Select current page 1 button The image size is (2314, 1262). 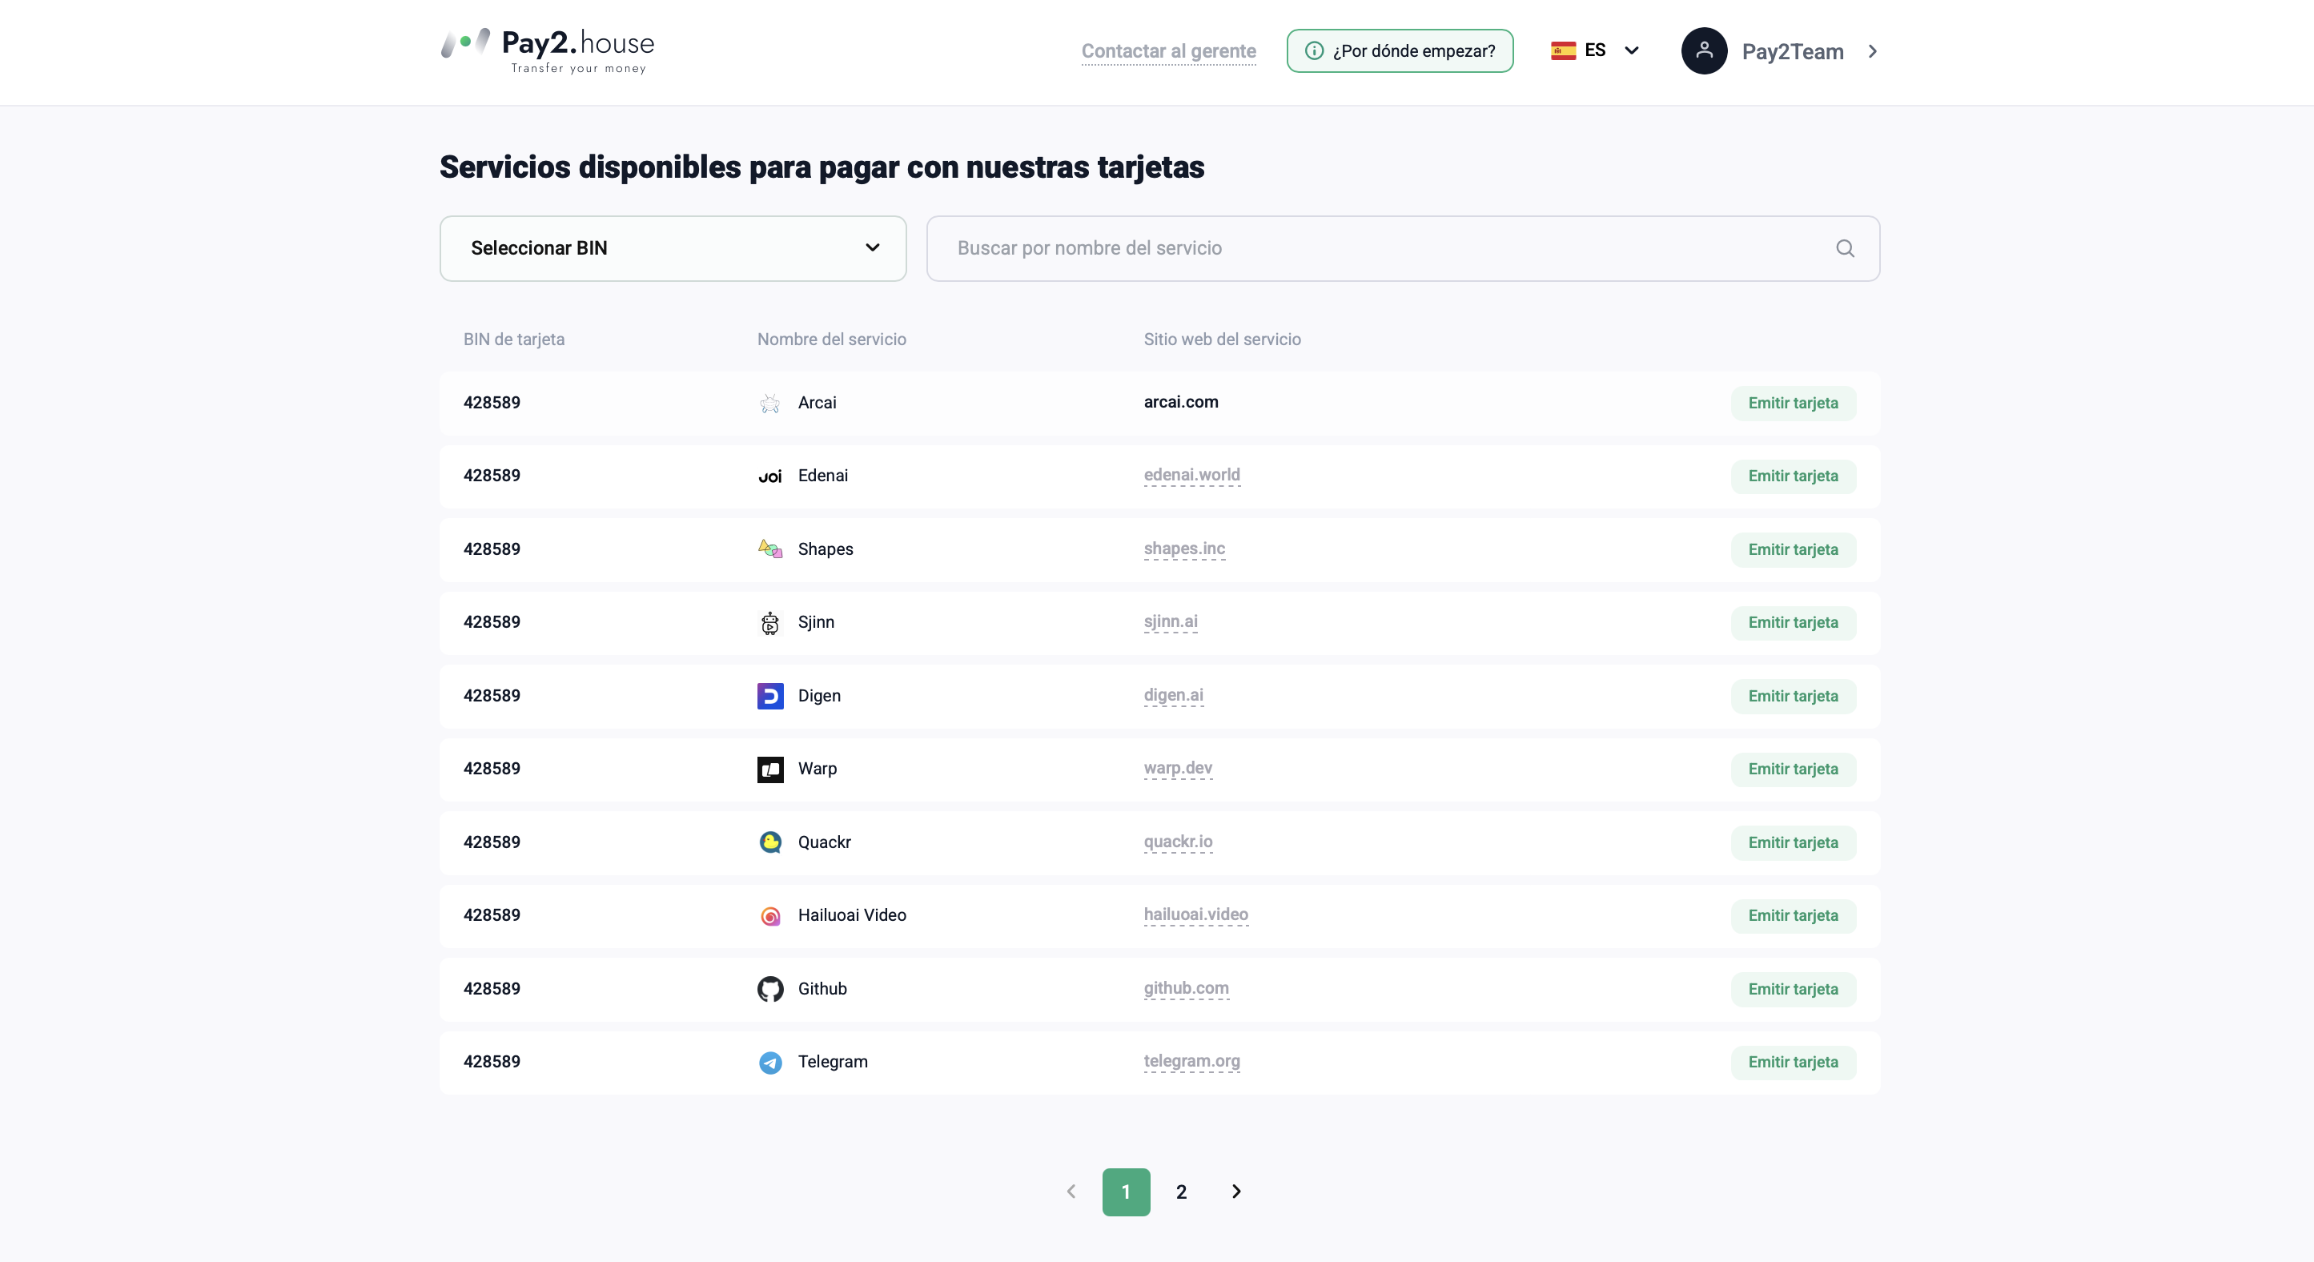(1126, 1192)
